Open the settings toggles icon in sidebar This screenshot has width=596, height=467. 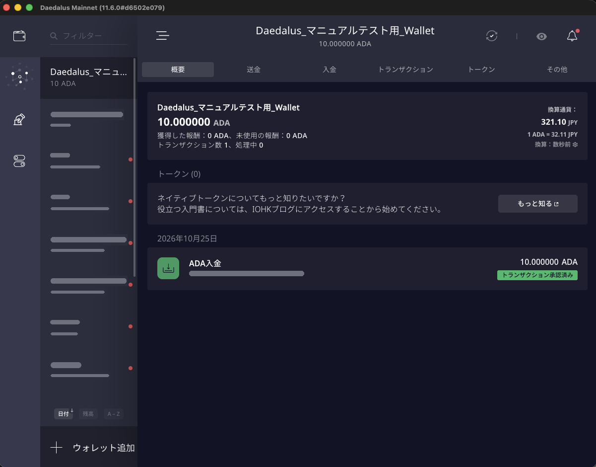click(19, 161)
